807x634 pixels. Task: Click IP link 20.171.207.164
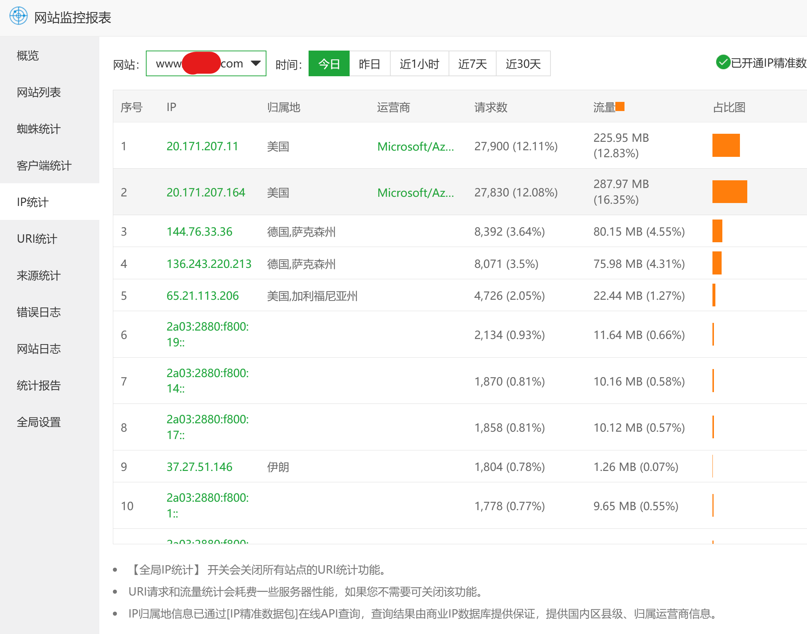click(206, 192)
